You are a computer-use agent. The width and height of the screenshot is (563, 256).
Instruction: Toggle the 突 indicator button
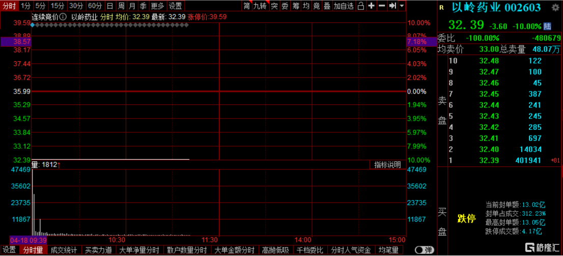(274, 6)
